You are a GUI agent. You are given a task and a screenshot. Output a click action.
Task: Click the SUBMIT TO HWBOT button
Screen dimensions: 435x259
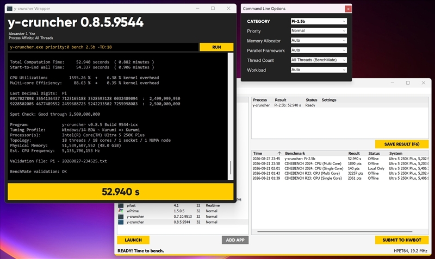(402, 240)
